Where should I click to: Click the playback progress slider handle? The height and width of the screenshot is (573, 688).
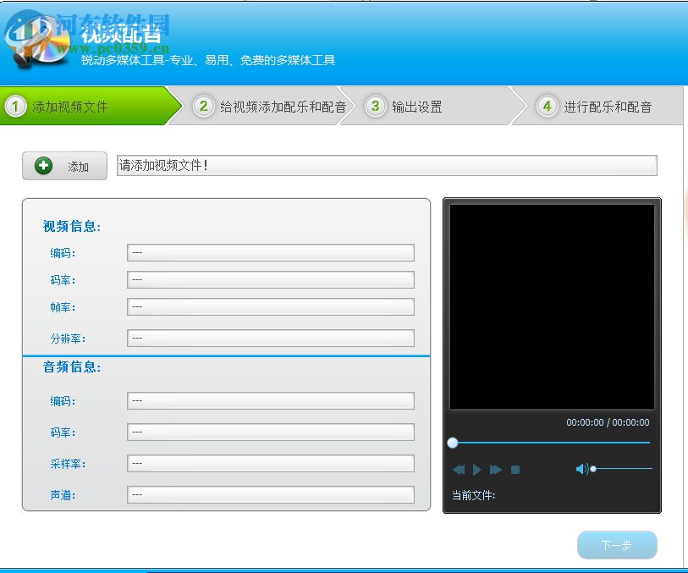click(x=453, y=443)
